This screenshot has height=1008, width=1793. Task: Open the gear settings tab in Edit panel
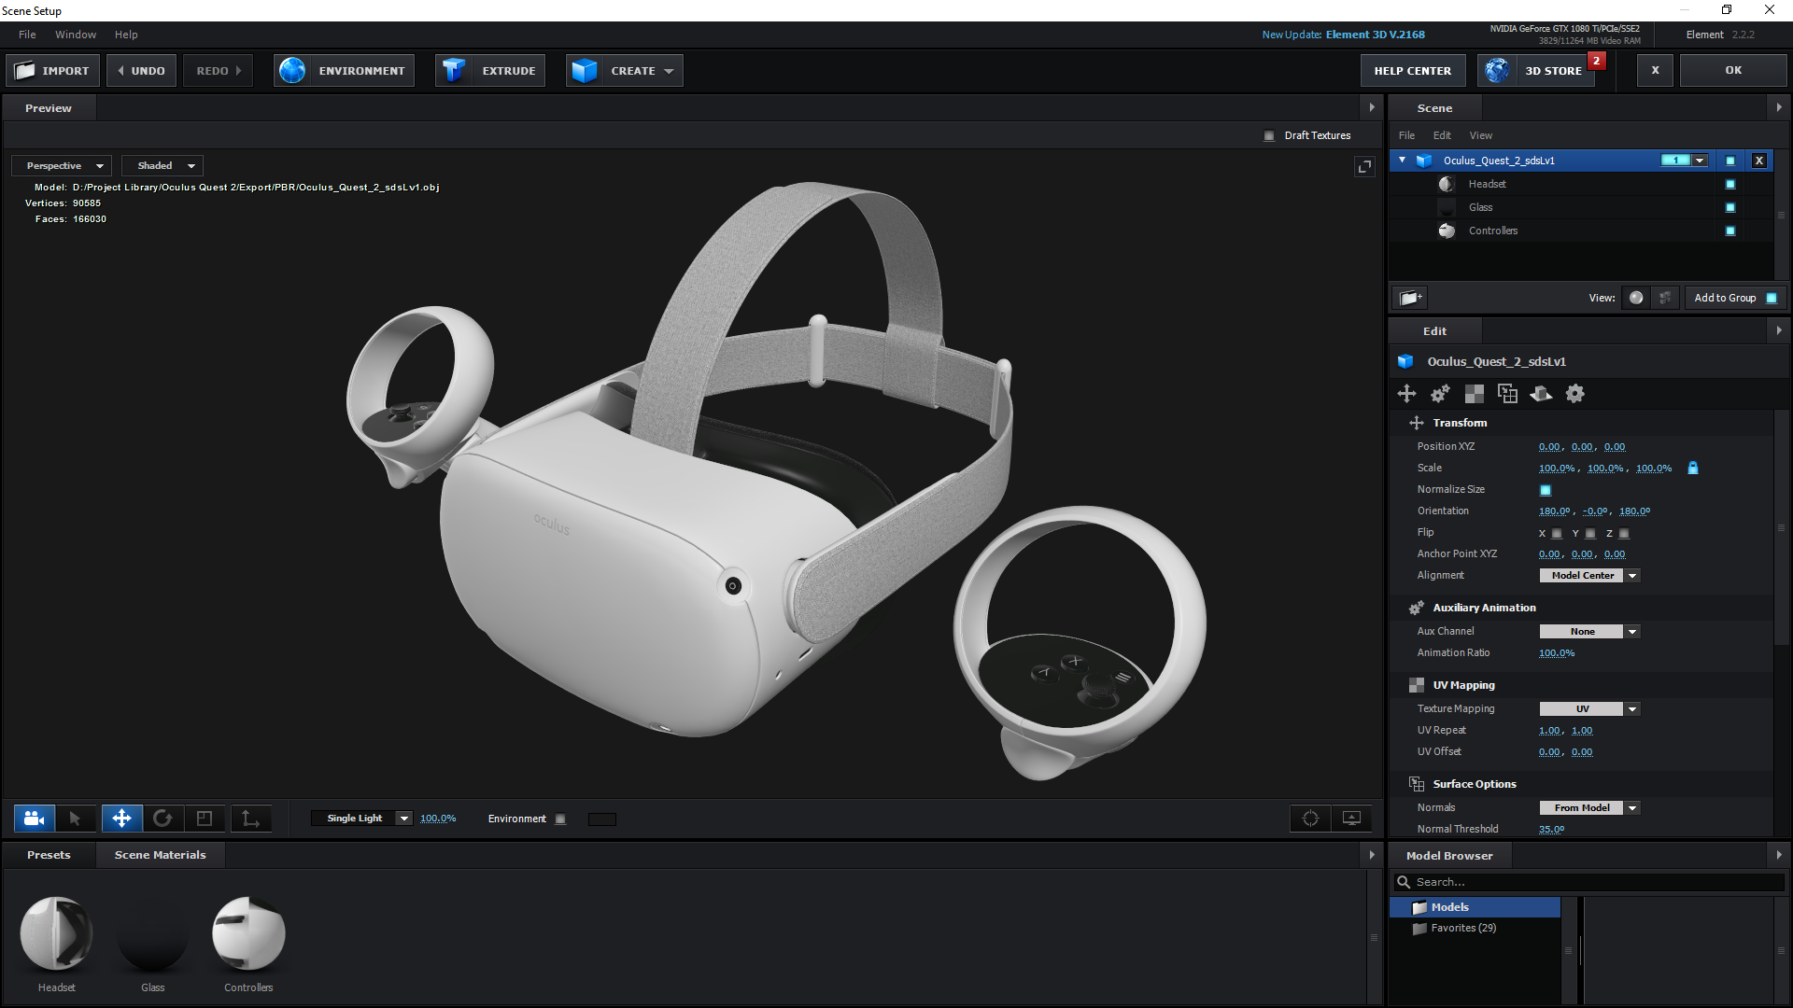(1574, 394)
